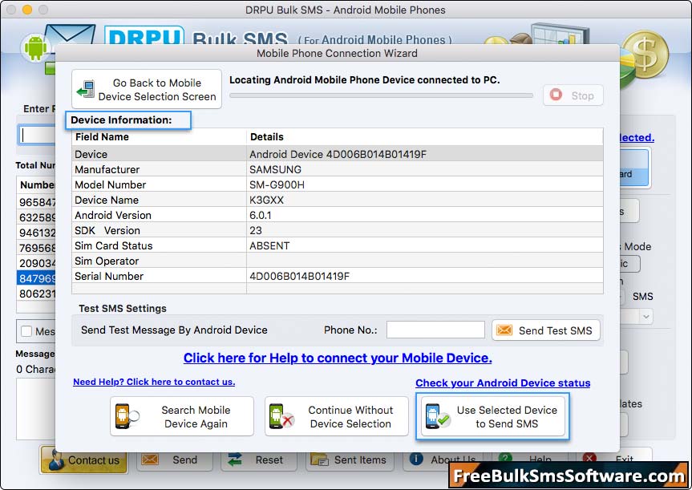Click the locating device progress bar
The width and height of the screenshot is (692, 490).
[x=382, y=95]
